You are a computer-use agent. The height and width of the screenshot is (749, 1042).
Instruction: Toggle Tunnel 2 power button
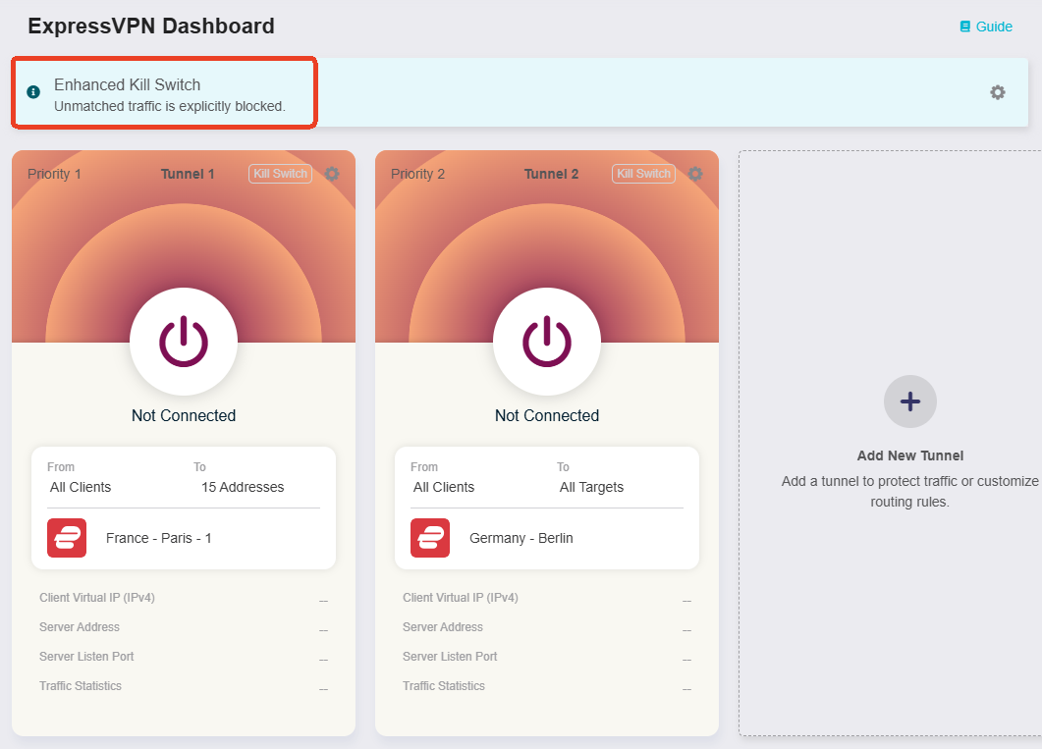(x=547, y=342)
